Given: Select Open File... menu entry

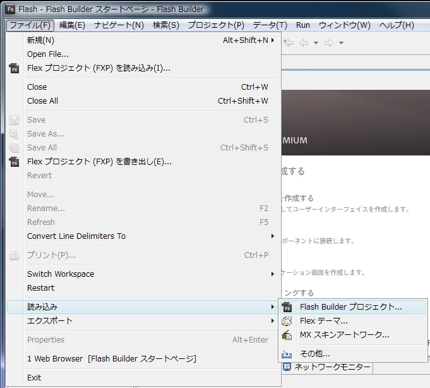Looking at the screenshot, I should (144, 54).
